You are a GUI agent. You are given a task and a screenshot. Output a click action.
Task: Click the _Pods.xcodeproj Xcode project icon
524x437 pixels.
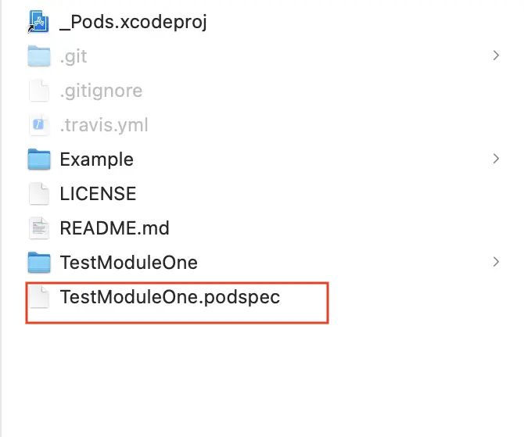(38, 22)
